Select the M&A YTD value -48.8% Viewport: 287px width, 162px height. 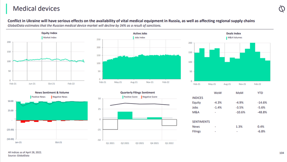[262, 112]
